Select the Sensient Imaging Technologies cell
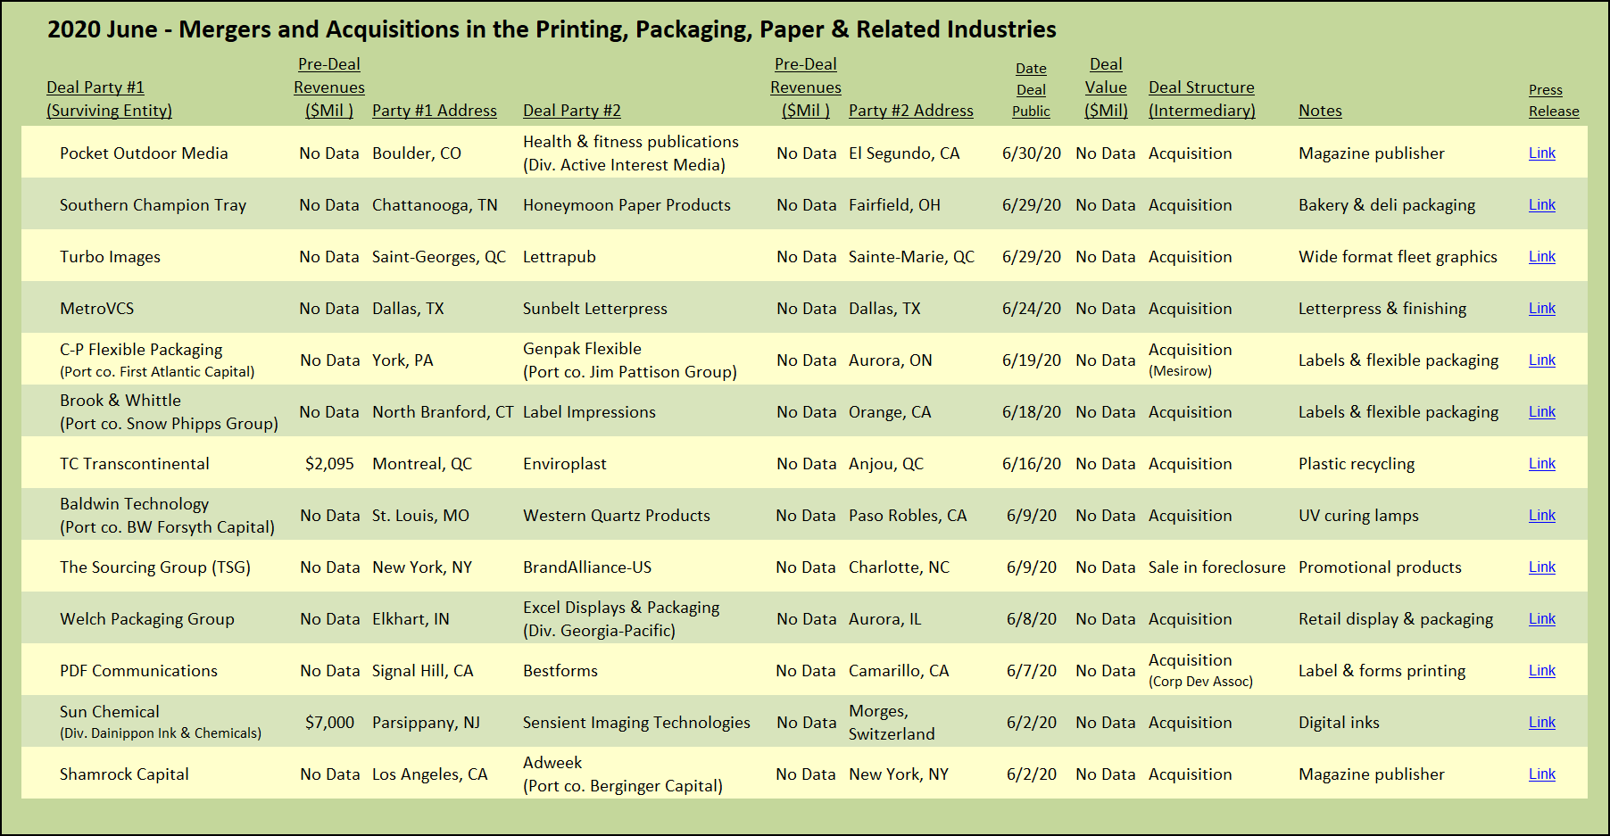The image size is (1610, 836). tap(636, 723)
